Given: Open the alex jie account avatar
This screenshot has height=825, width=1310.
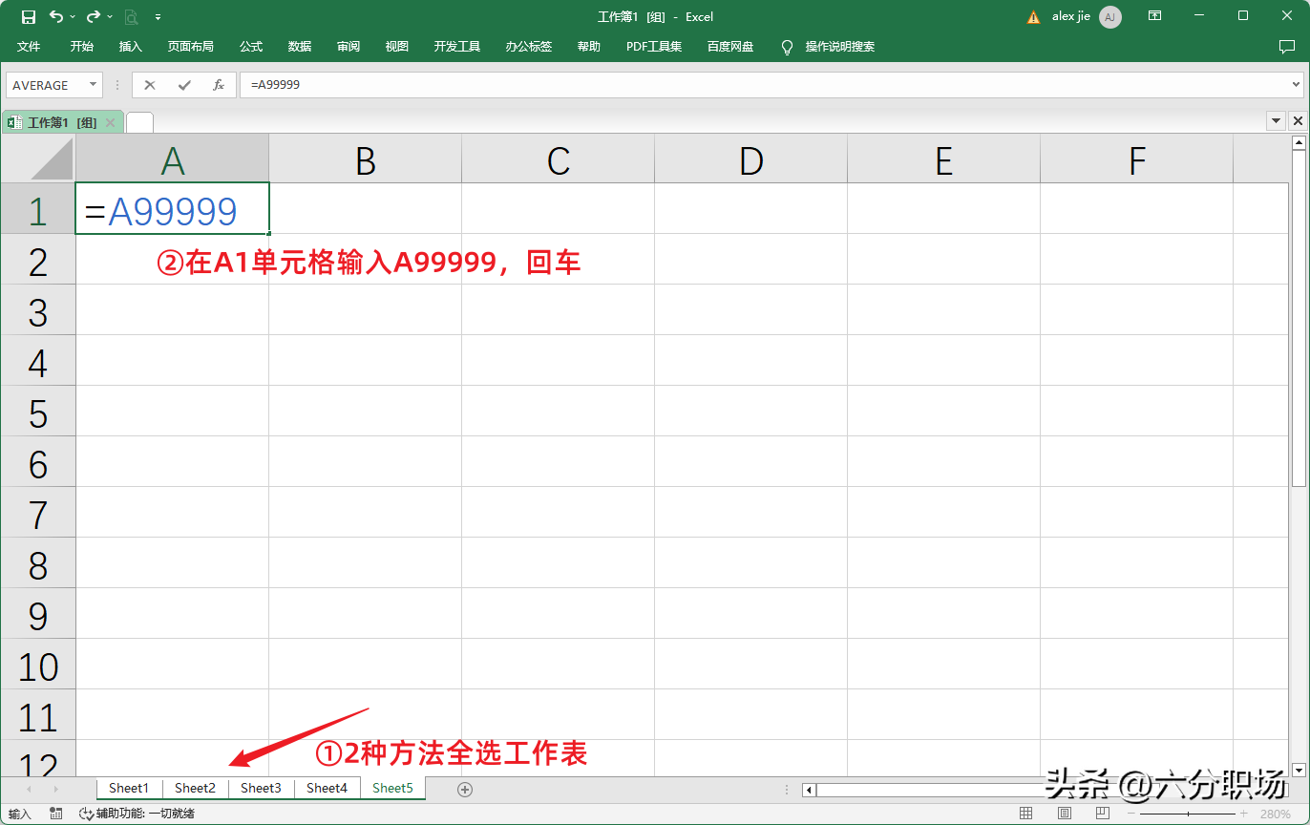Looking at the screenshot, I should (1109, 16).
